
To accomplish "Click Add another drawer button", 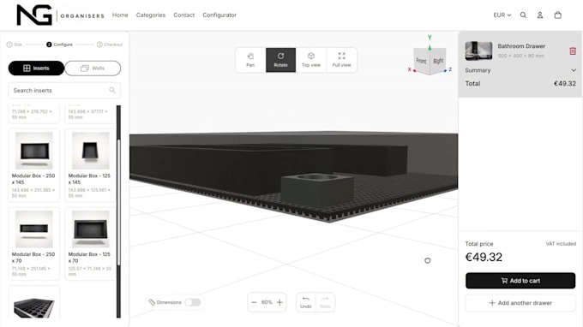I will tap(520, 303).
